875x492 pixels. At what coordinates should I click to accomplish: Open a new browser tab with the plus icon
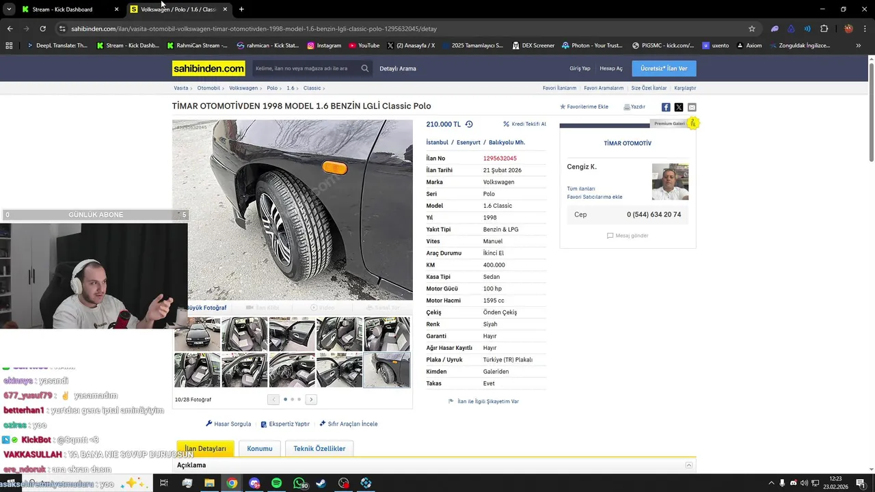[241, 9]
